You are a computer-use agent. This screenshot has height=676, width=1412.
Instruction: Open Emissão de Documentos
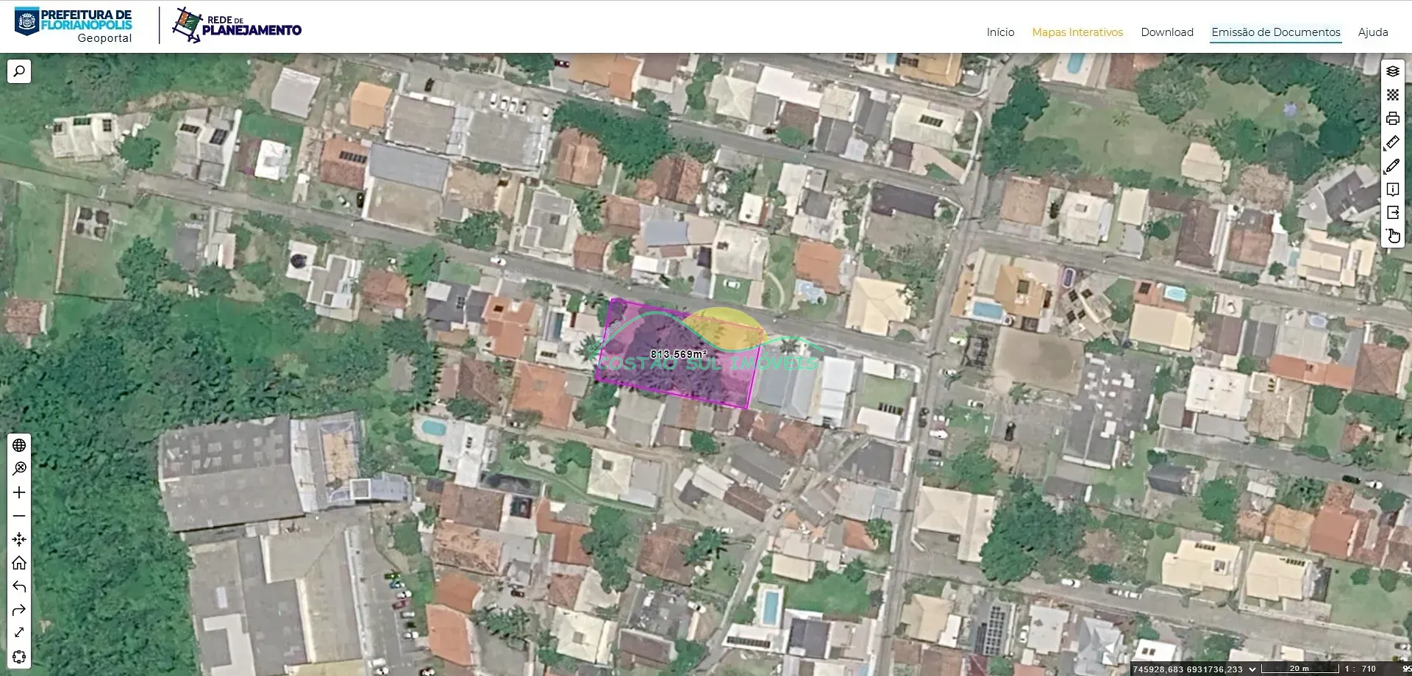pyautogui.click(x=1276, y=32)
